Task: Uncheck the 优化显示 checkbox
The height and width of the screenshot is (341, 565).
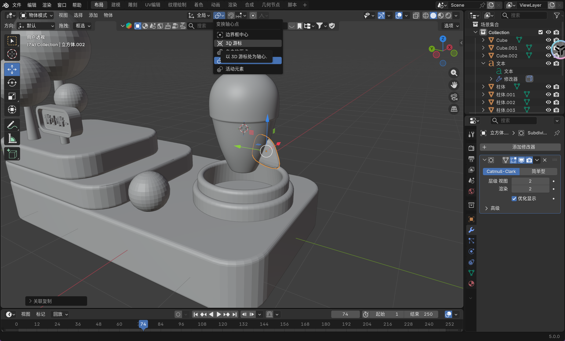Action: pos(514,199)
